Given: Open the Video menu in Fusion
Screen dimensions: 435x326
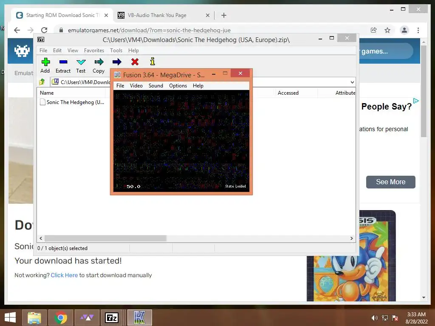Looking at the screenshot, I should point(136,86).
